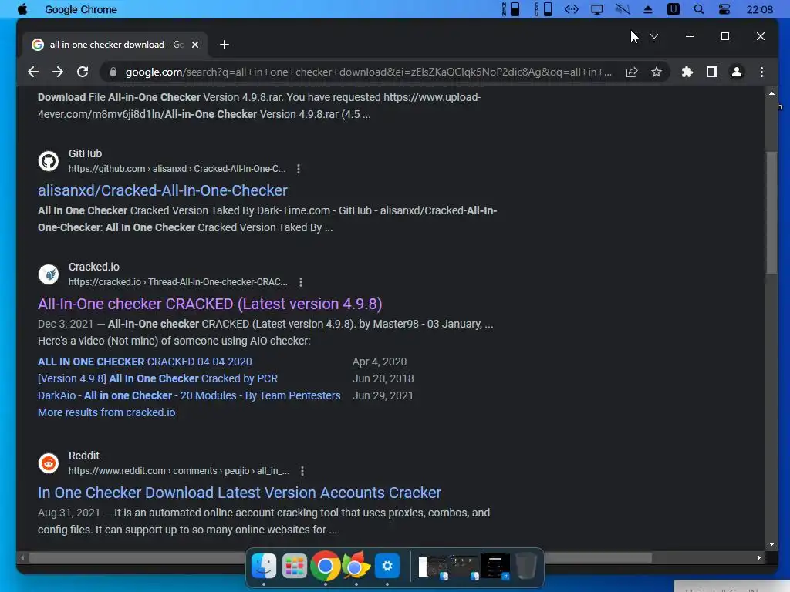Viewport: 790px width, 592px height.
Task: Go back with the browser back arrow
Action: coord(33,72)
